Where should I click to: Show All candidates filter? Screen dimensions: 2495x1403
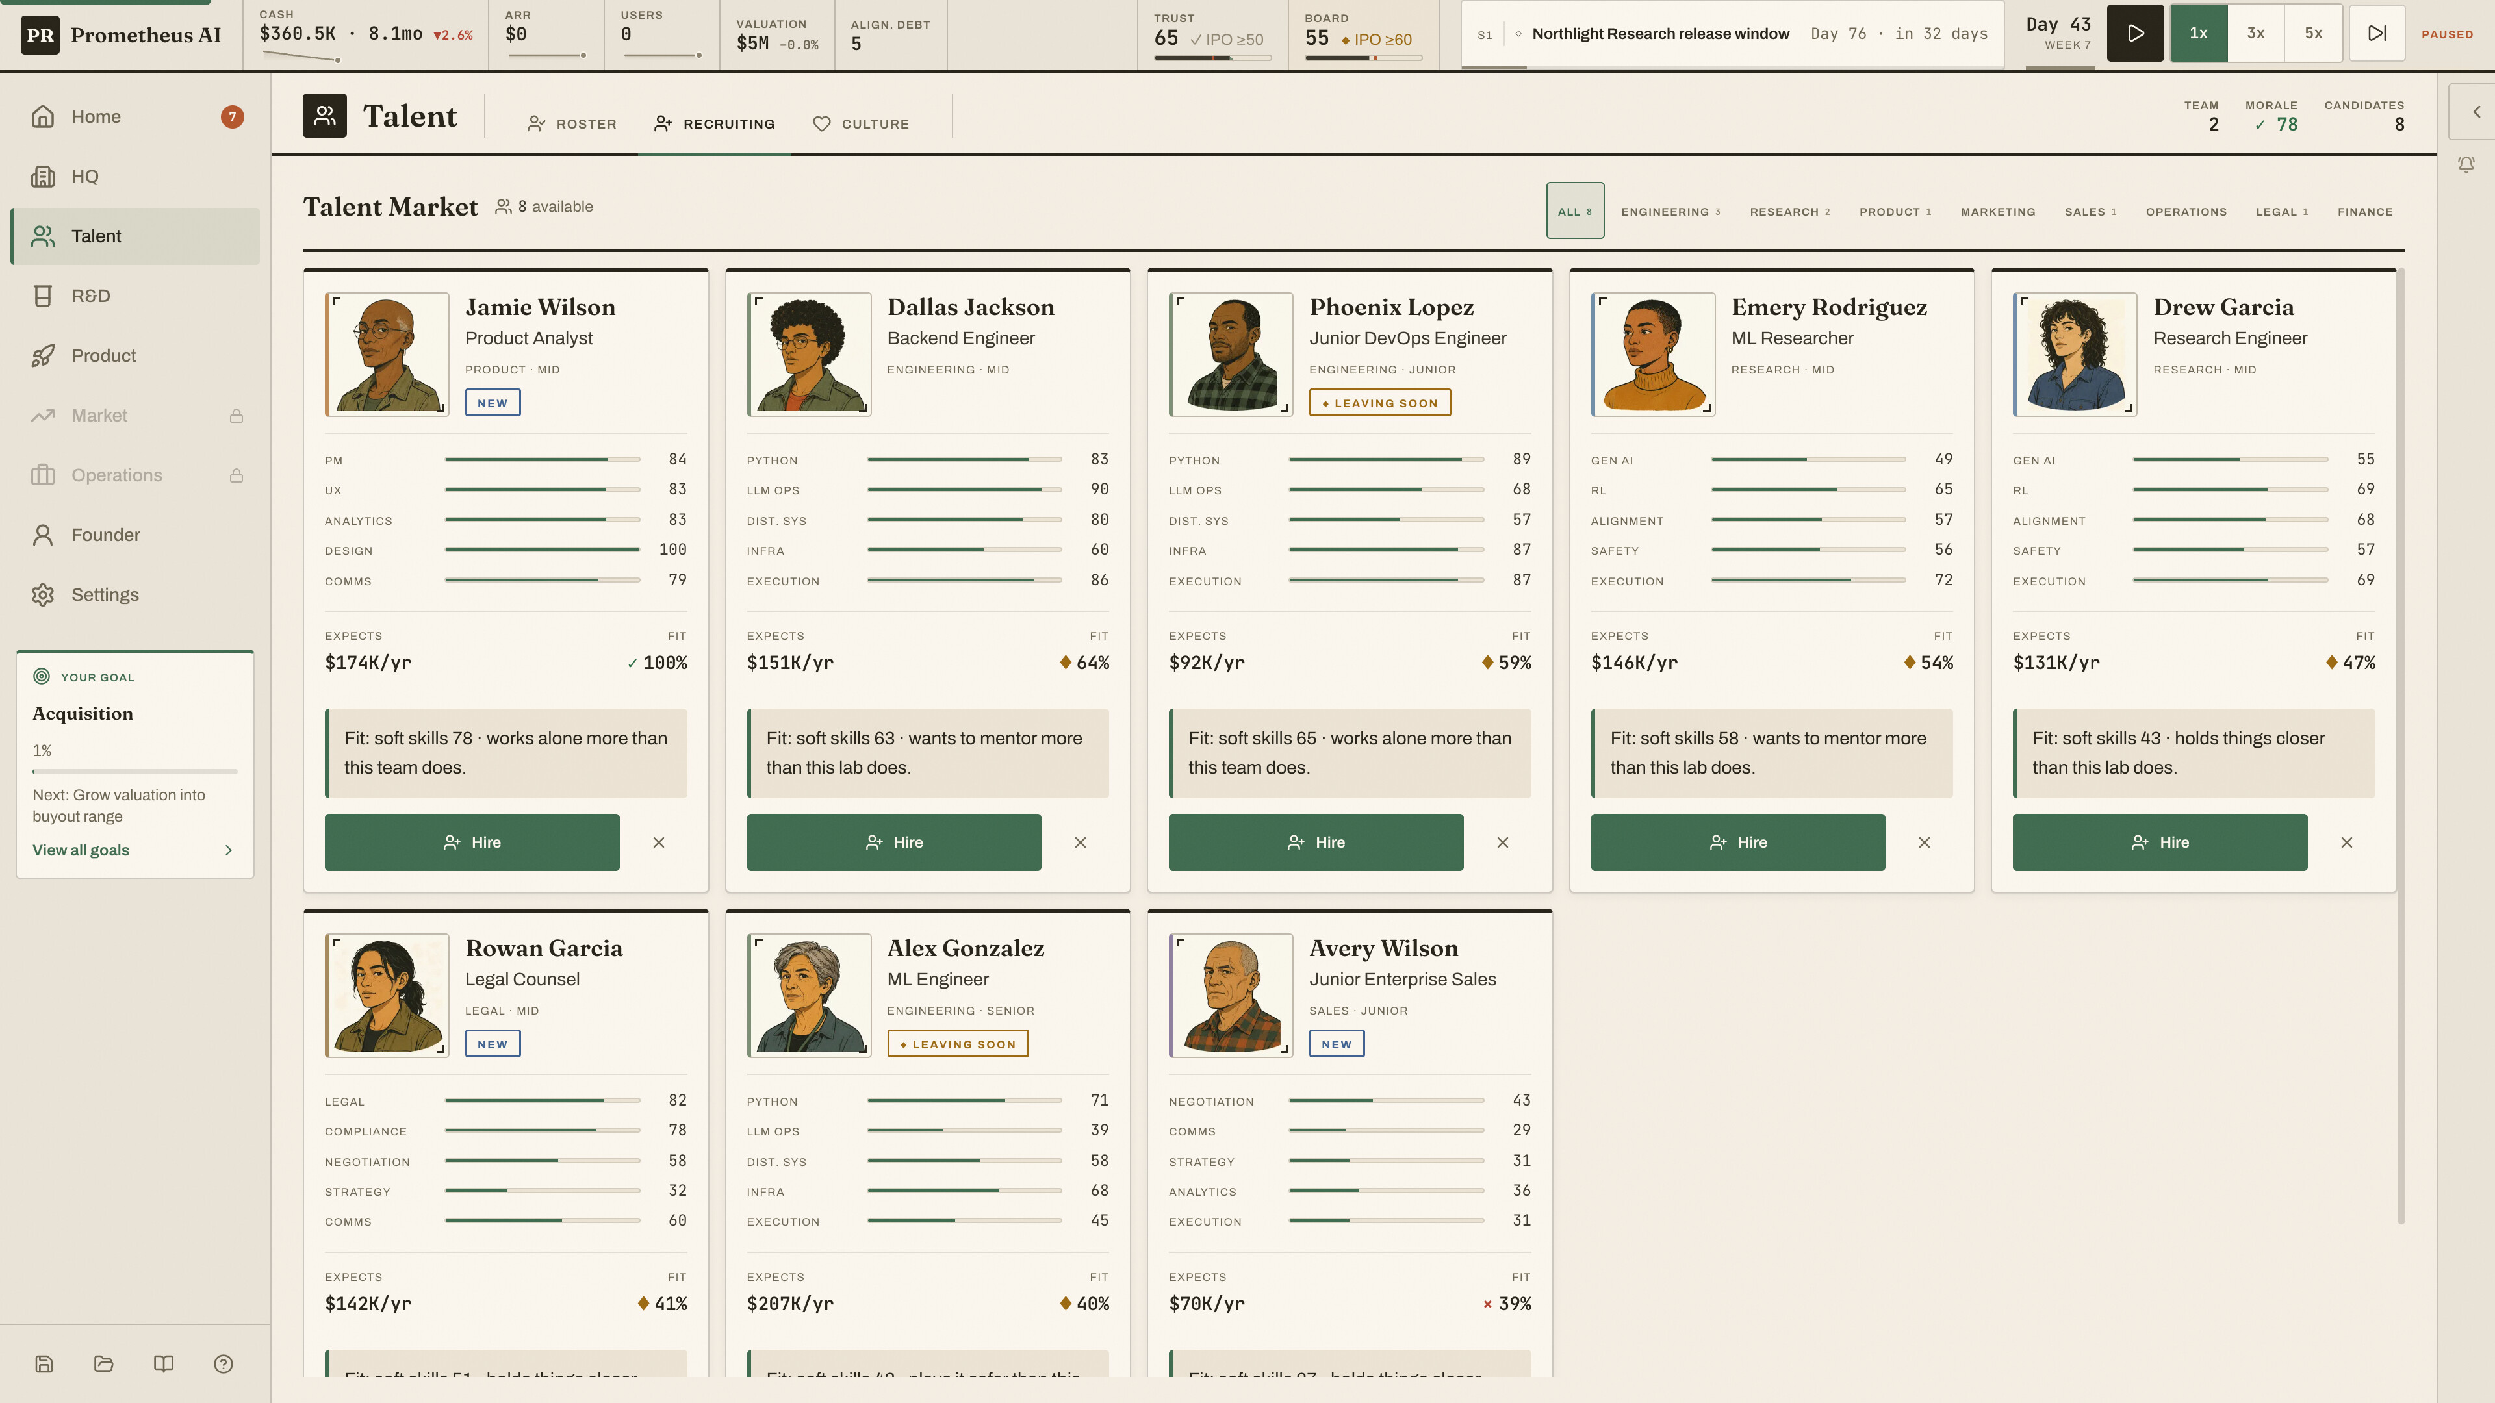(1575, 211)
